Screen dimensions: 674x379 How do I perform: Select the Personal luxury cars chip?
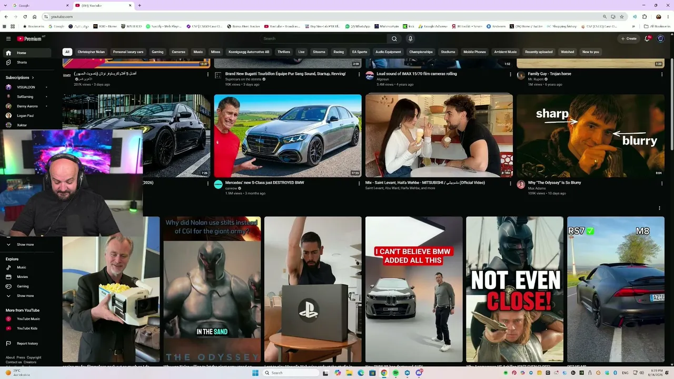128,52
